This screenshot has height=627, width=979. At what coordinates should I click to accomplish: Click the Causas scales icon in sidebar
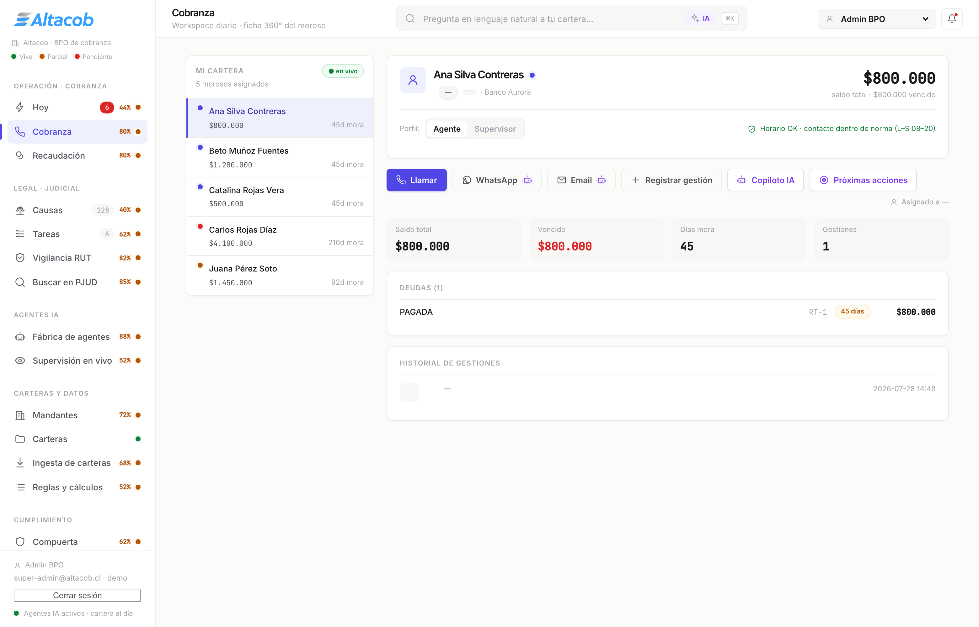(20, 210)
